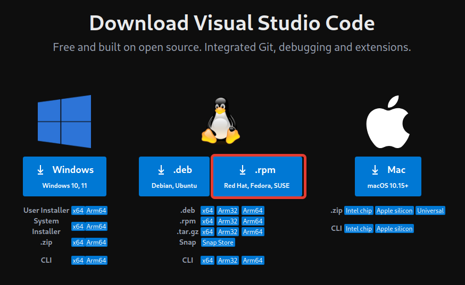Click the '.tar.gz' label
465x285 pixels.
click(x=188, y=232)
